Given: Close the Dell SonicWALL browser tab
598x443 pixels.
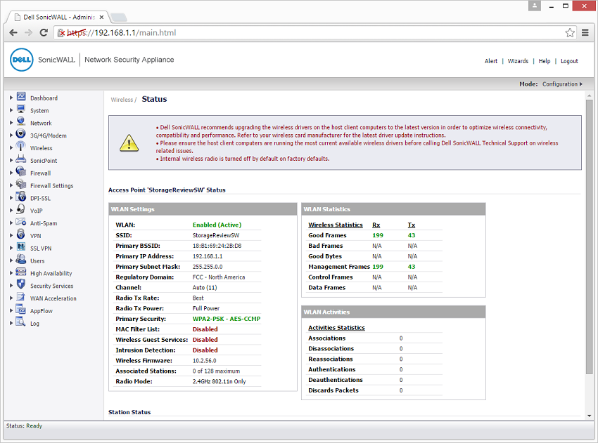Looking at the screenshot, I should (101, 17).
